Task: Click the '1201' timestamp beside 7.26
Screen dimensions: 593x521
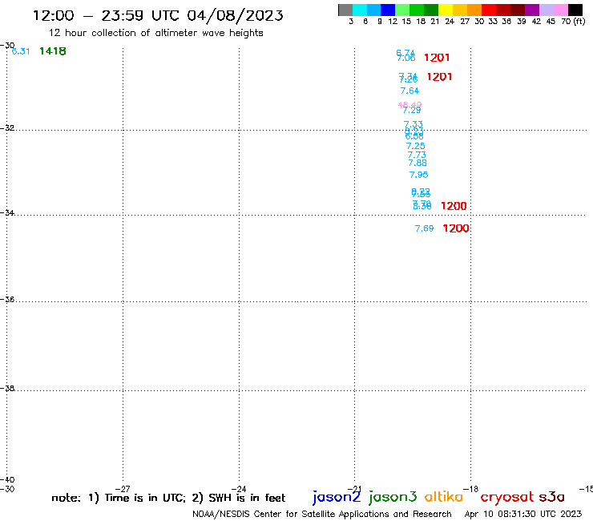Action: point(439,77)
